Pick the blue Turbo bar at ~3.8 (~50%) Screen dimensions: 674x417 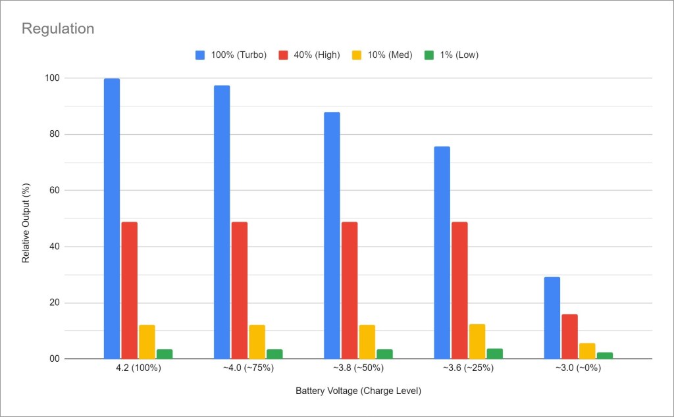click(332, 235)
